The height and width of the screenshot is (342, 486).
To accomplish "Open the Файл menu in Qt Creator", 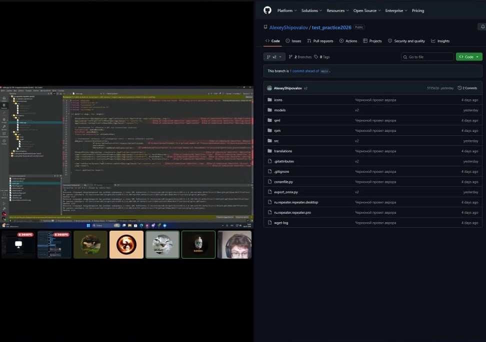I will (x=3, y=91).
